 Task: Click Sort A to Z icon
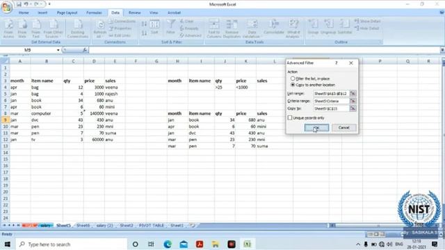144,24
